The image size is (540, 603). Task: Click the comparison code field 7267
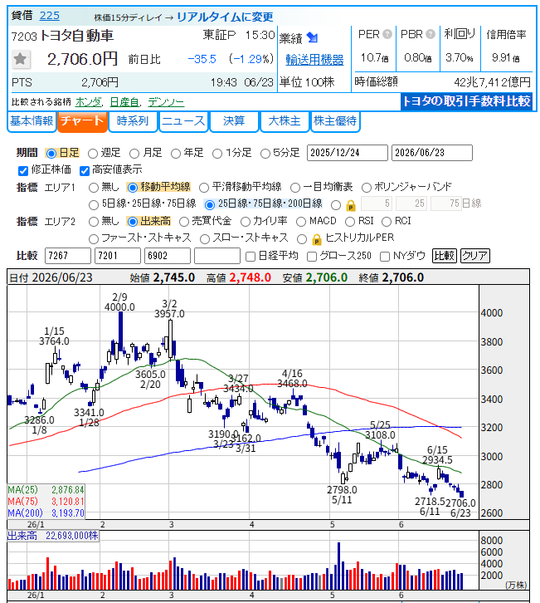(67, 256)
